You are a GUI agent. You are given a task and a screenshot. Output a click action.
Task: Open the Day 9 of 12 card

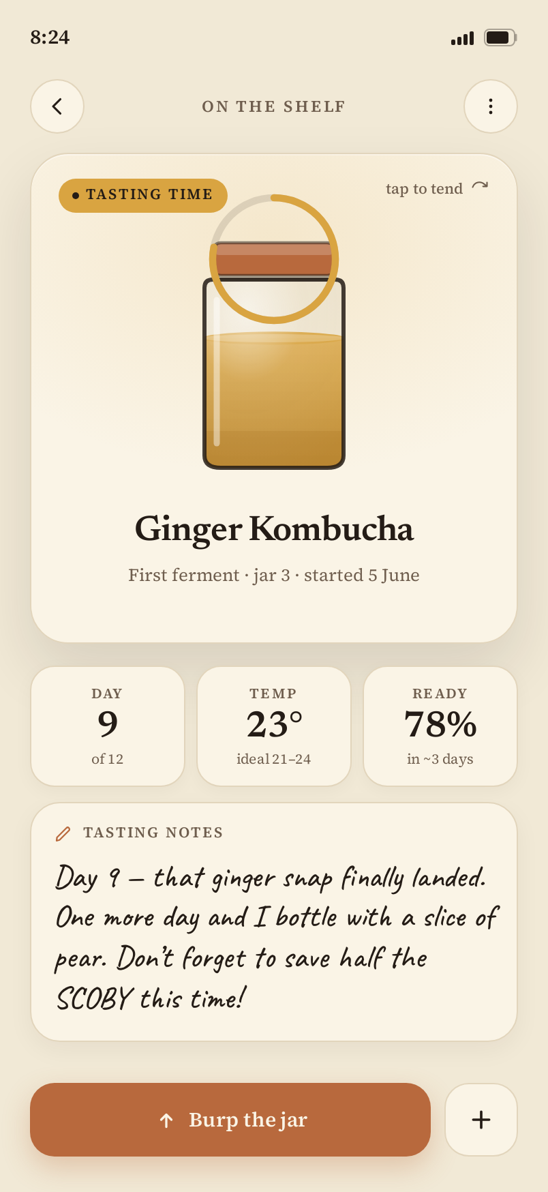pos(108,726)
